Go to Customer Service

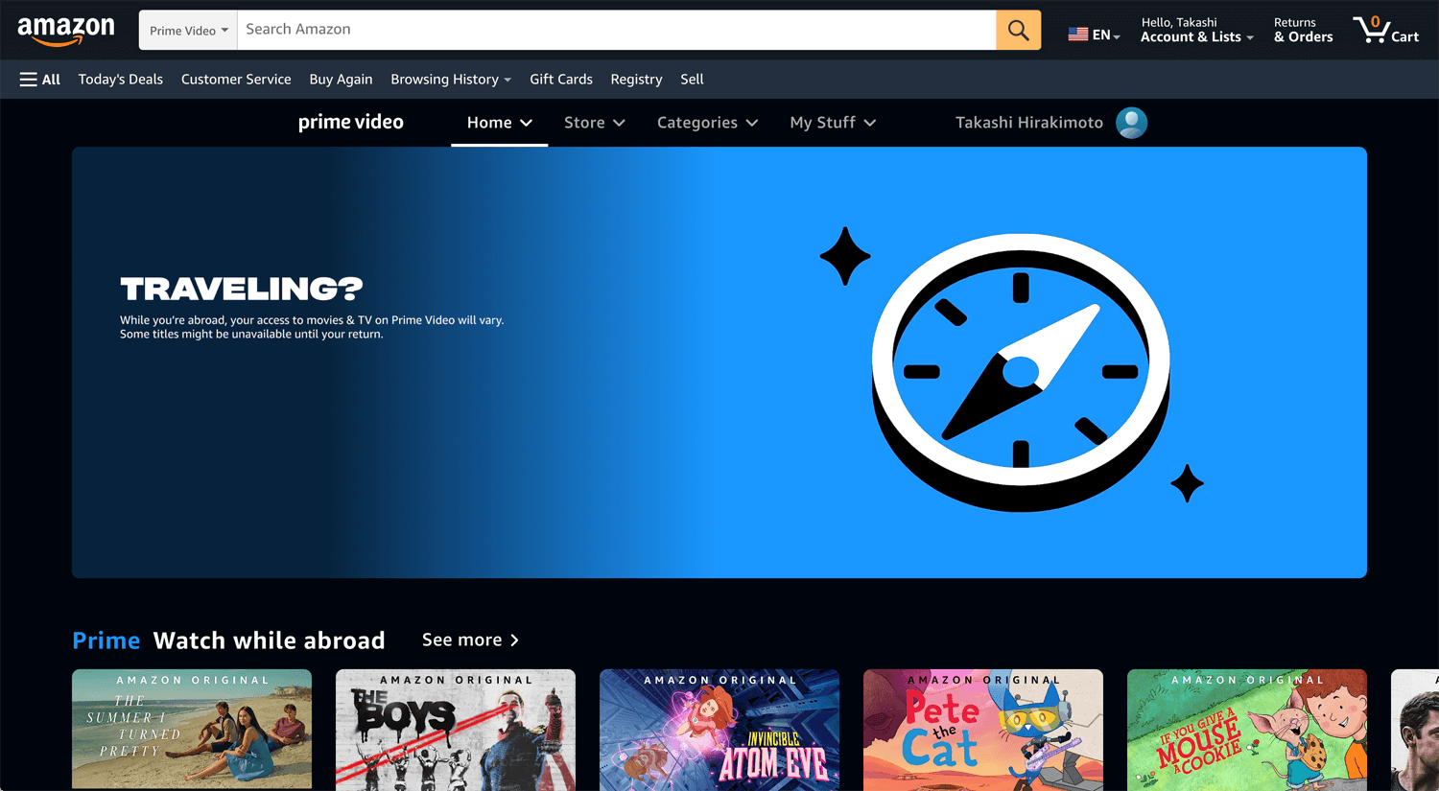point(236,80)
